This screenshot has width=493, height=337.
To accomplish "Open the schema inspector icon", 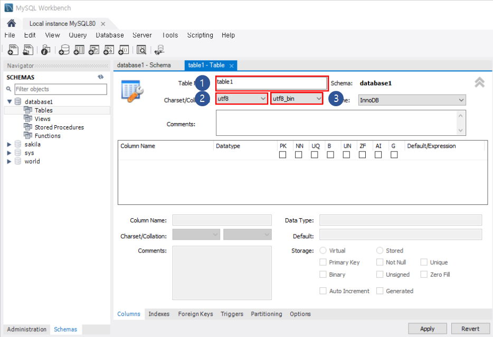I will [45, 49].
